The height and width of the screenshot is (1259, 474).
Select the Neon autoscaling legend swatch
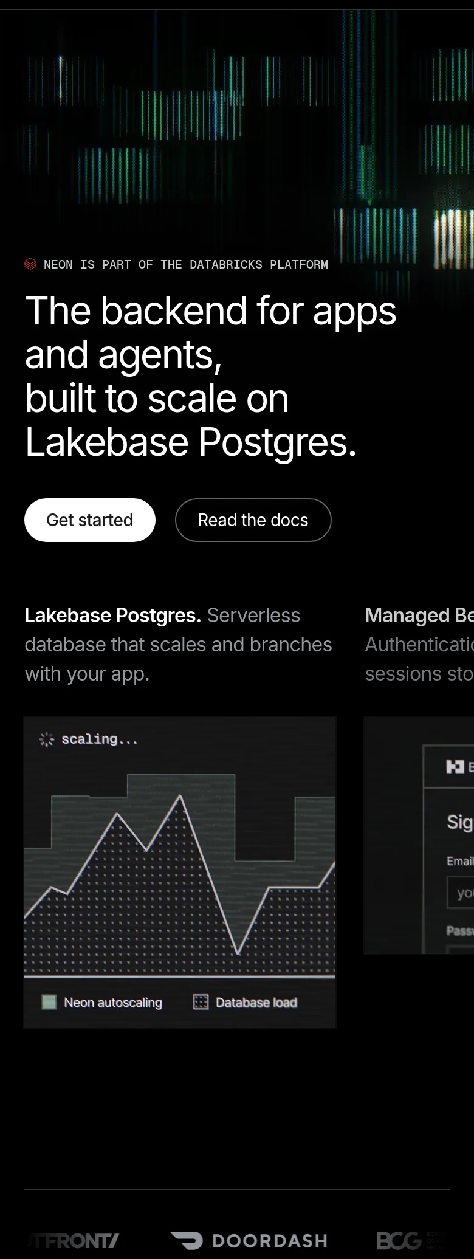(x=49, y=1002)
